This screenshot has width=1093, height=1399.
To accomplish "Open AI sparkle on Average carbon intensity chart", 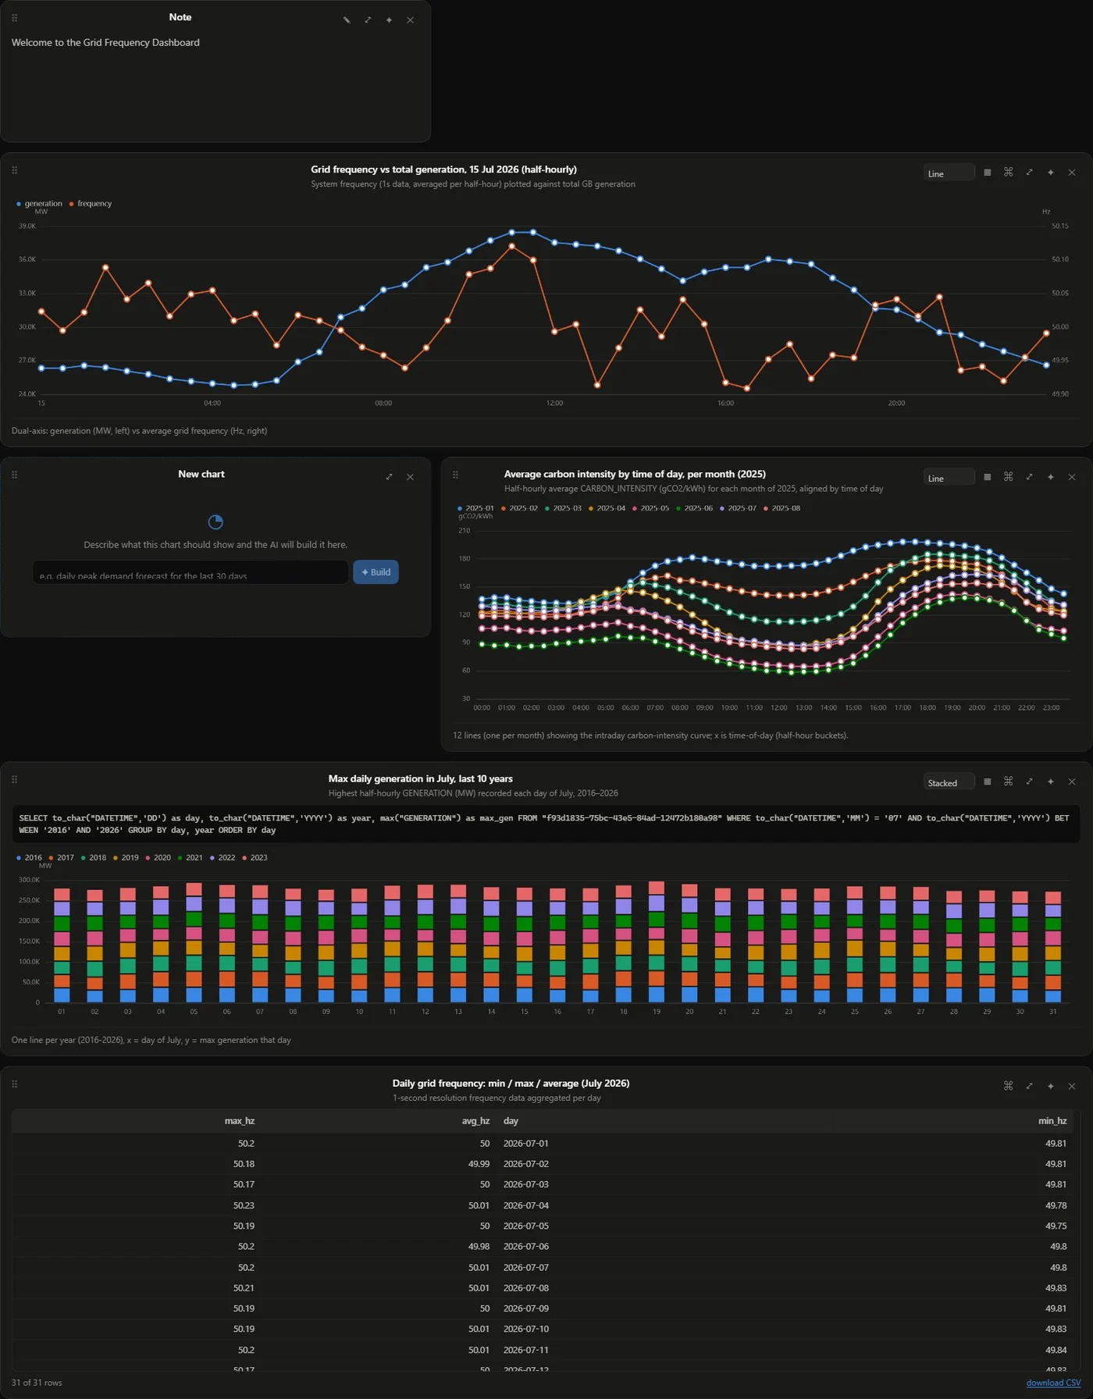I will [1051, 477].
